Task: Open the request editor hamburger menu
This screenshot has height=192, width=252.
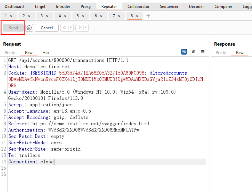Action: (x=203, y=52)
